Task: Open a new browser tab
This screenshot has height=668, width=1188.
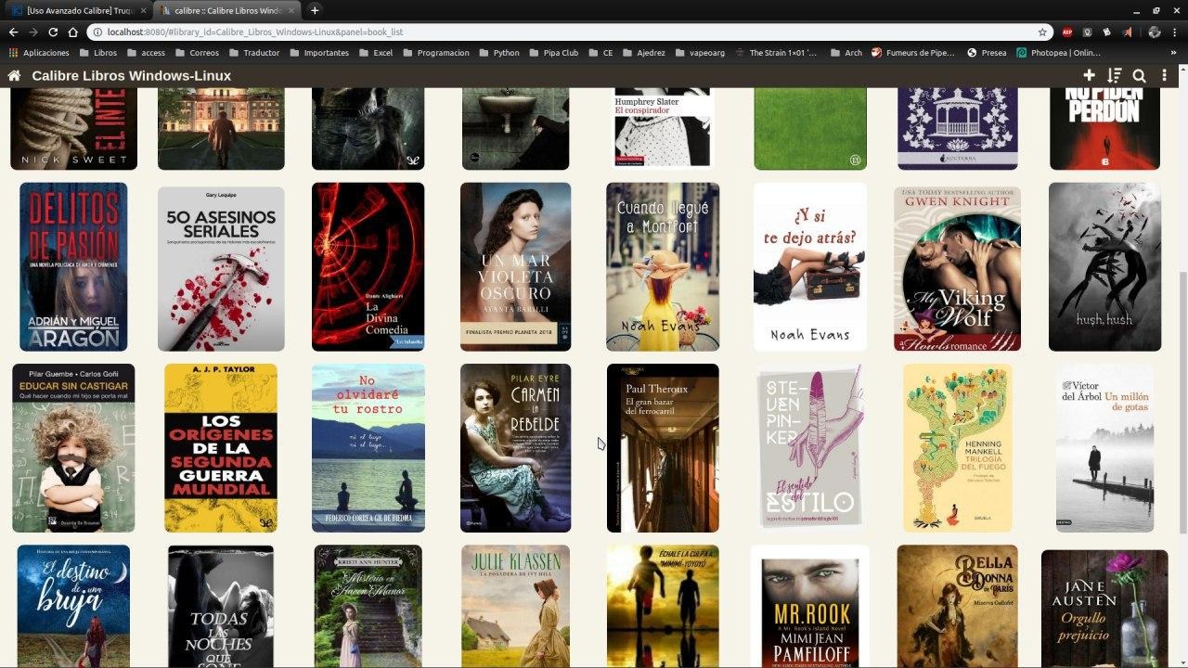Action: 315,10
